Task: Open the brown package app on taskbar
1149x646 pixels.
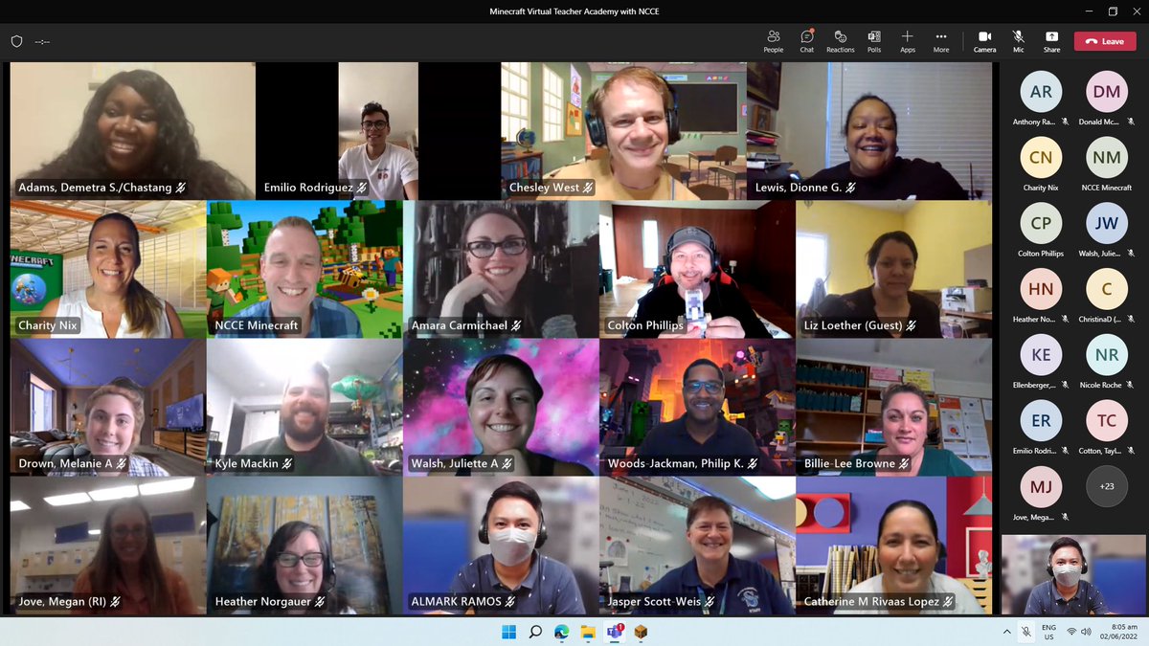Action: 641,632
